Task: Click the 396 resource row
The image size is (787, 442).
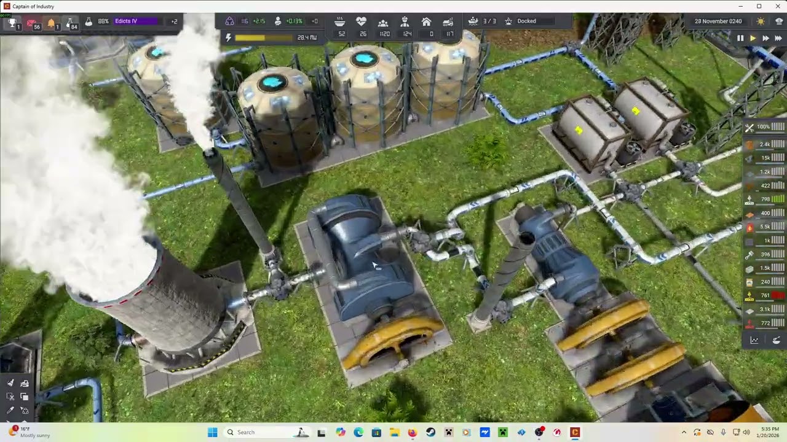Action: point(765,254)
